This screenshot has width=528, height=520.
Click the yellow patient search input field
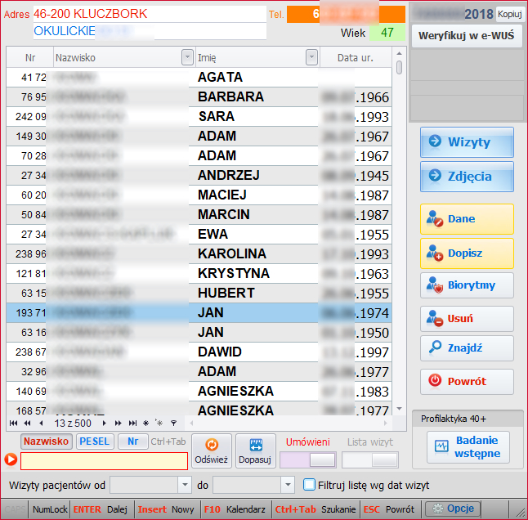click(104, 460)
